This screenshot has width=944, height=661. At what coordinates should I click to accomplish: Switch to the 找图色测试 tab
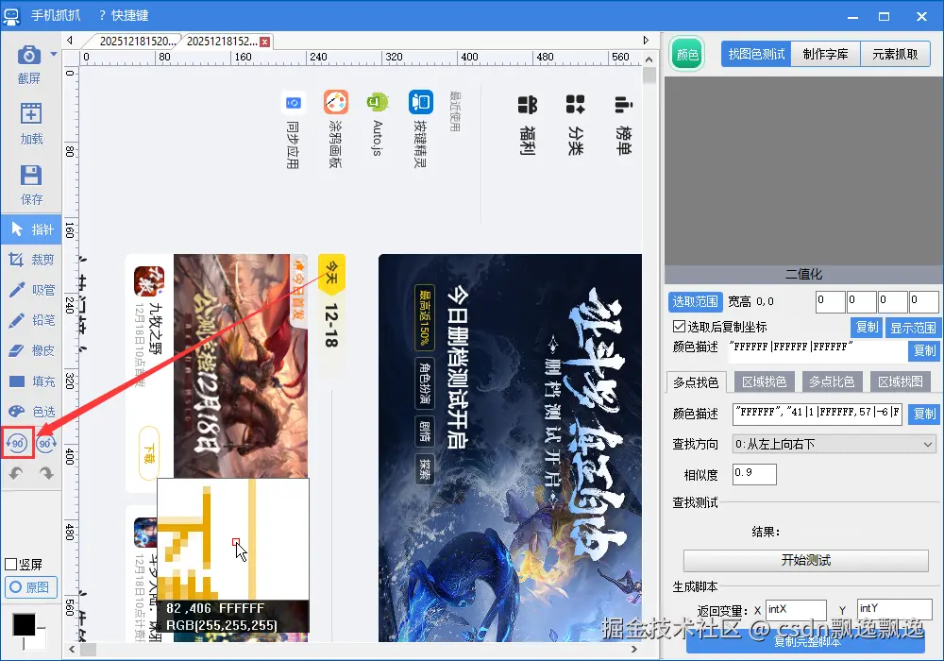tap(756, 54)
